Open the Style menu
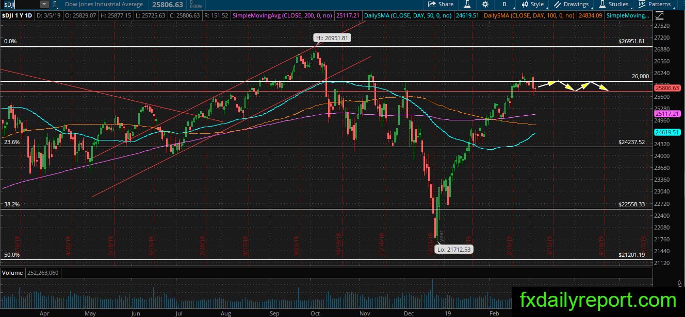685x317 pixels. [533, 4]
